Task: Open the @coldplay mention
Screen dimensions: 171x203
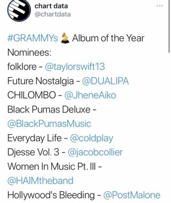Action: coord(92,138)
